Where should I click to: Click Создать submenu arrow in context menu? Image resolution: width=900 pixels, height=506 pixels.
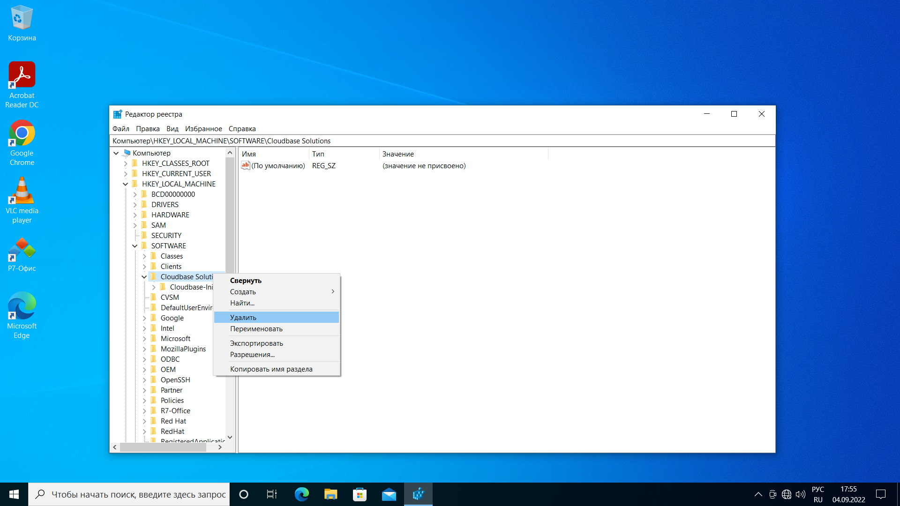(x=331, y=291)
